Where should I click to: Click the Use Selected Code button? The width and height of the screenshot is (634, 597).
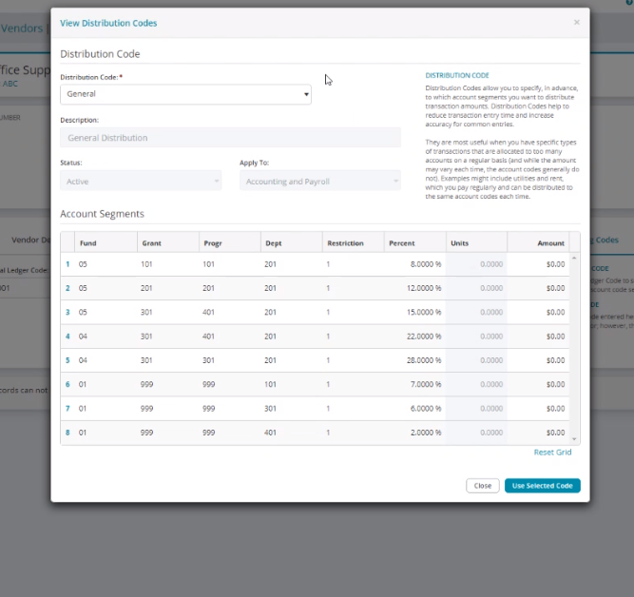[542, 486]
